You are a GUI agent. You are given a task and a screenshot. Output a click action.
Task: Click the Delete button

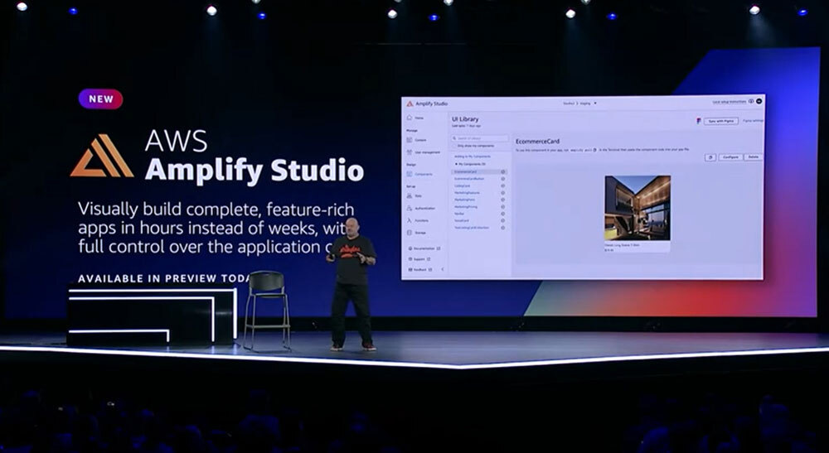(754, 157)
